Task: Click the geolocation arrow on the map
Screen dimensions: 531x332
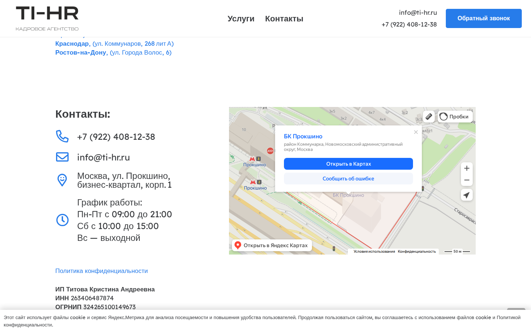Action: [467, 195]
